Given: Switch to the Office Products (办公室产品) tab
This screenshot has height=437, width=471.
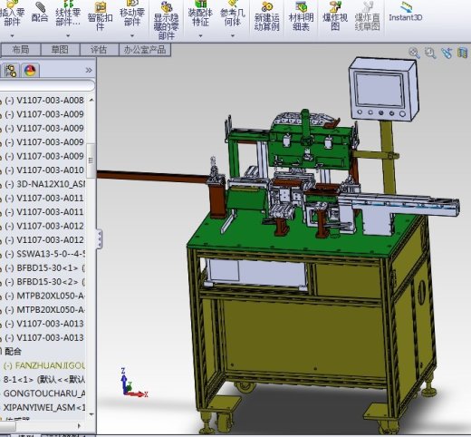Looking at the screenshot, I should tap(145, 50).
